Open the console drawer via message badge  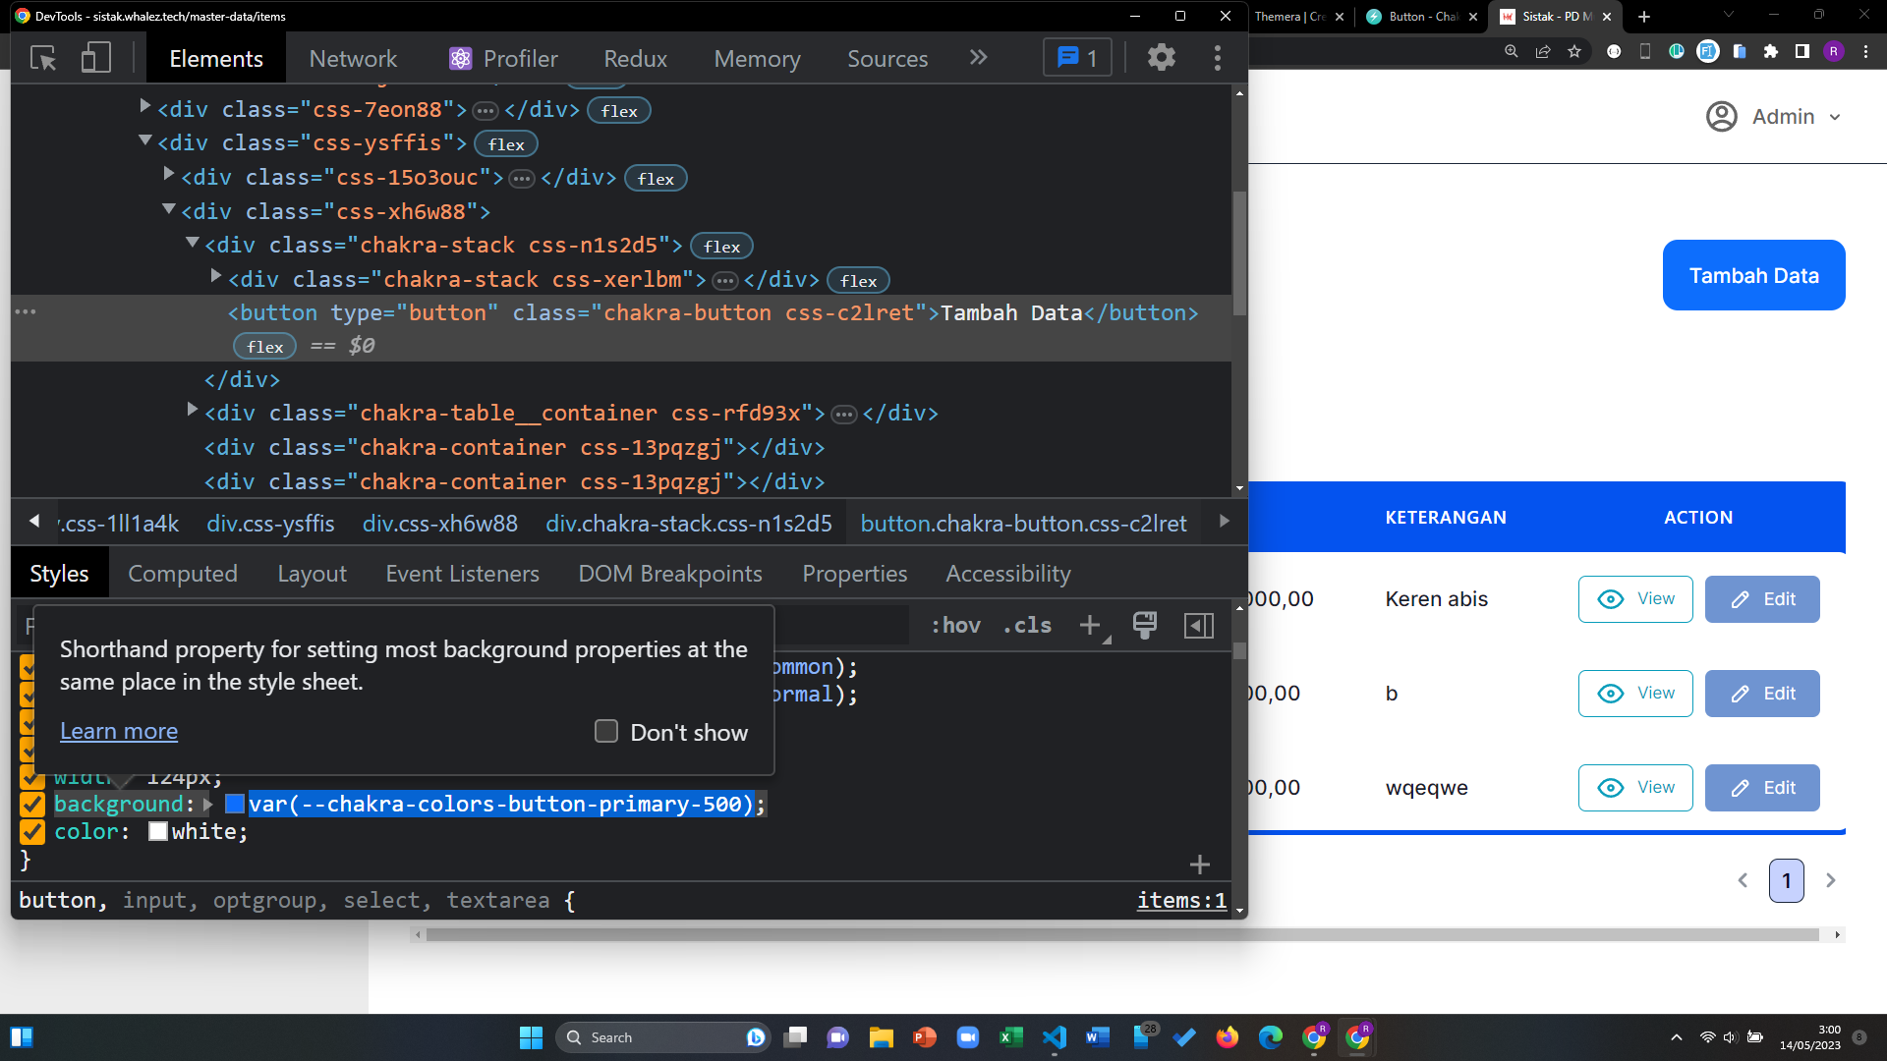pyautogui.click(x=1076, y=57)
